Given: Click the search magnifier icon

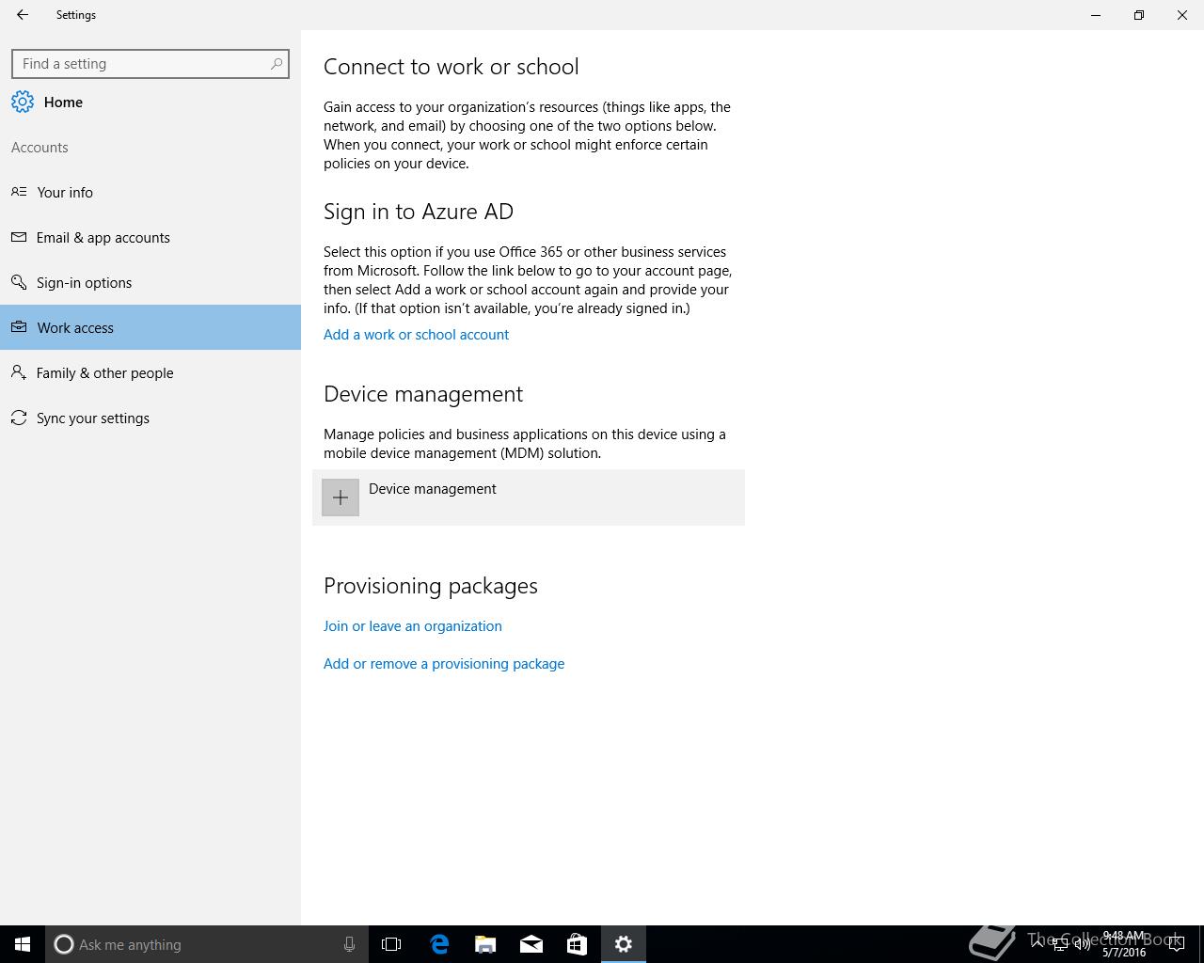Looking at the screenshot, I should point(276,64).
